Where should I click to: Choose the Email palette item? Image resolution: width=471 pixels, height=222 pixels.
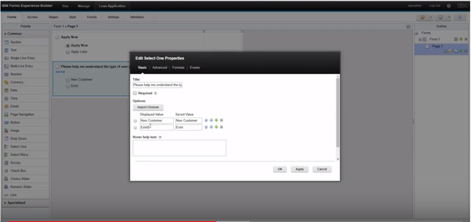[x=25, y=106]
